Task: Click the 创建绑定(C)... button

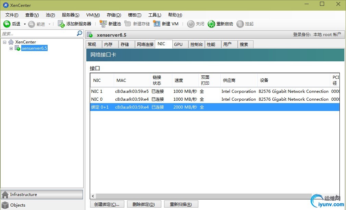Action: [107, 205]
